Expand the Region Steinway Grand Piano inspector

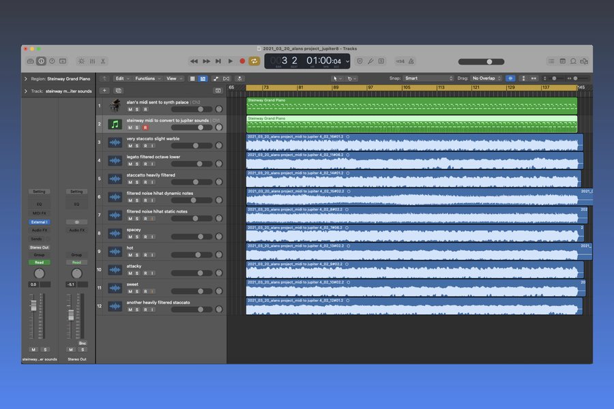tap(26, 78)
